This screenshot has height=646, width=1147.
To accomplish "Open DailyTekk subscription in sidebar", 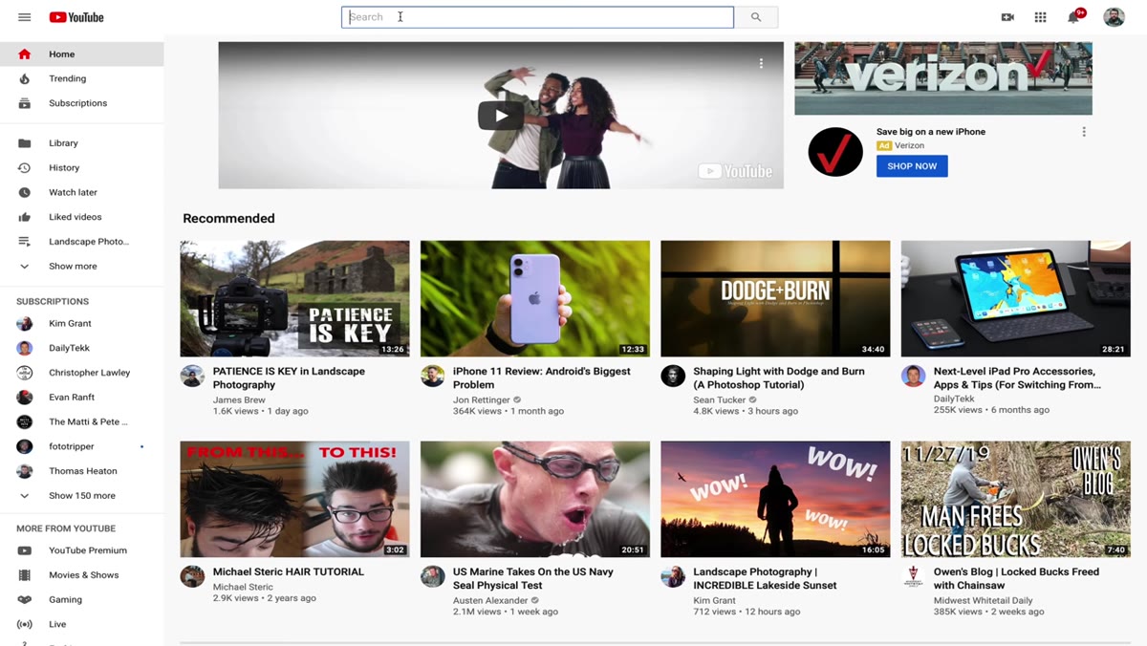I will (x=82, y=348).
